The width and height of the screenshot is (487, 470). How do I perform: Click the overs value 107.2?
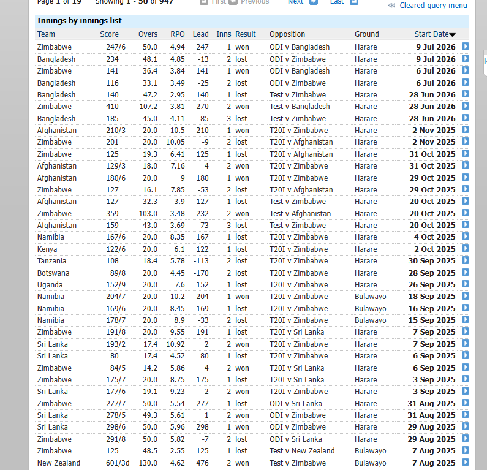pyautogui.click(x=148, y=106)
